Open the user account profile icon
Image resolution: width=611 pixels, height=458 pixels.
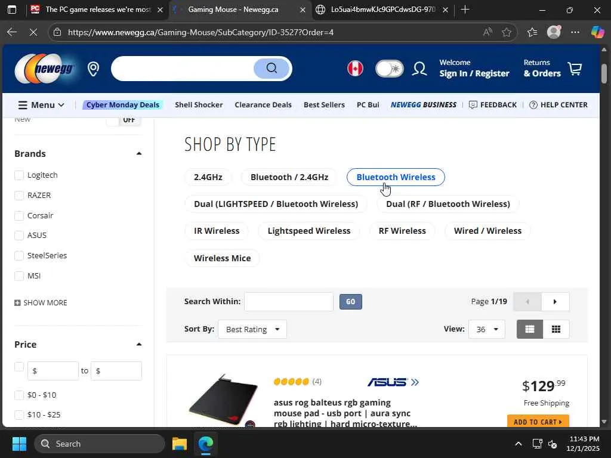(419, 69)
